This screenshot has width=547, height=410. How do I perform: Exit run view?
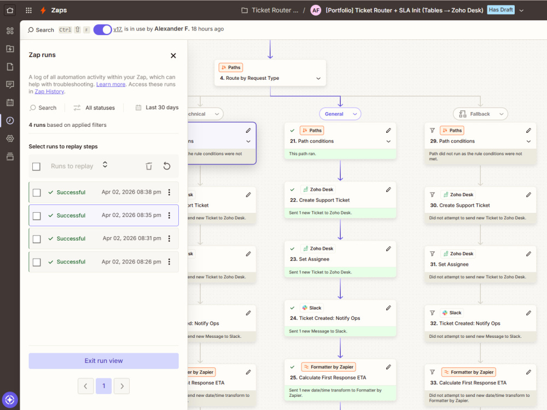[x=103, y=361]
